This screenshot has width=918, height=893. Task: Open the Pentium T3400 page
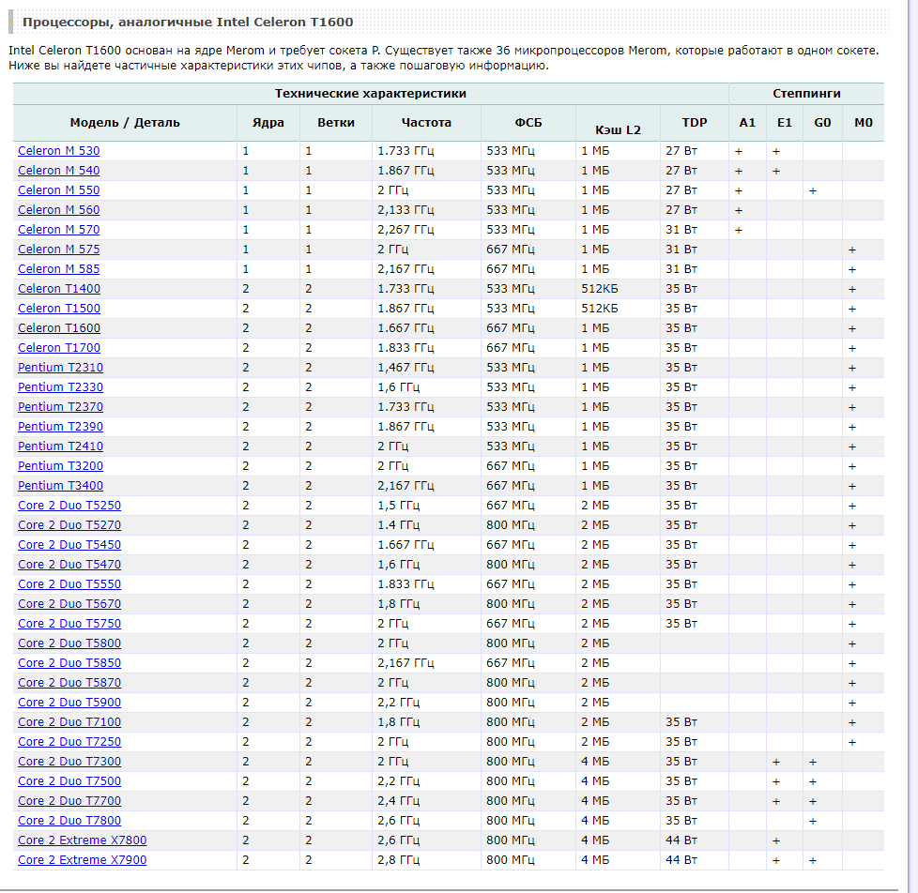coord(60,486)
